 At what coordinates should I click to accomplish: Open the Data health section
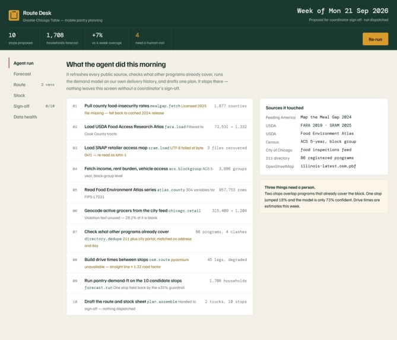32,117
